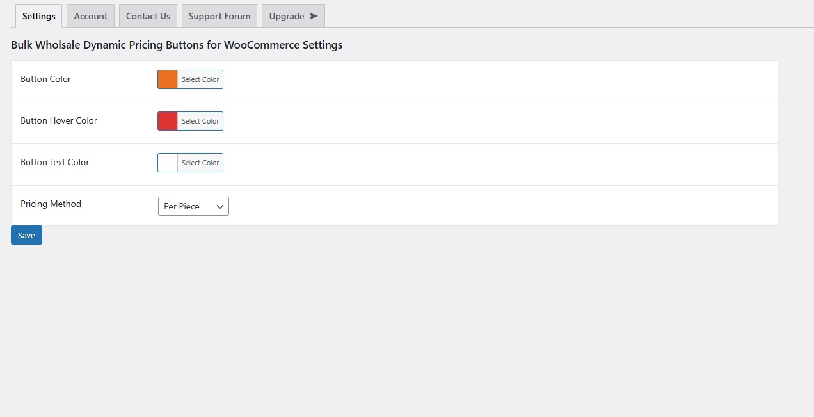Click the white Button Text Color swatch
Viewport: 814px width, 417px height.
point(168,163)
